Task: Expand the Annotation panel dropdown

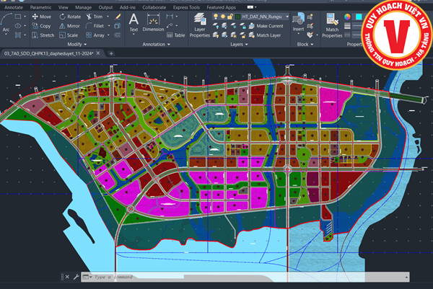Action: click(x=156, y=44)
